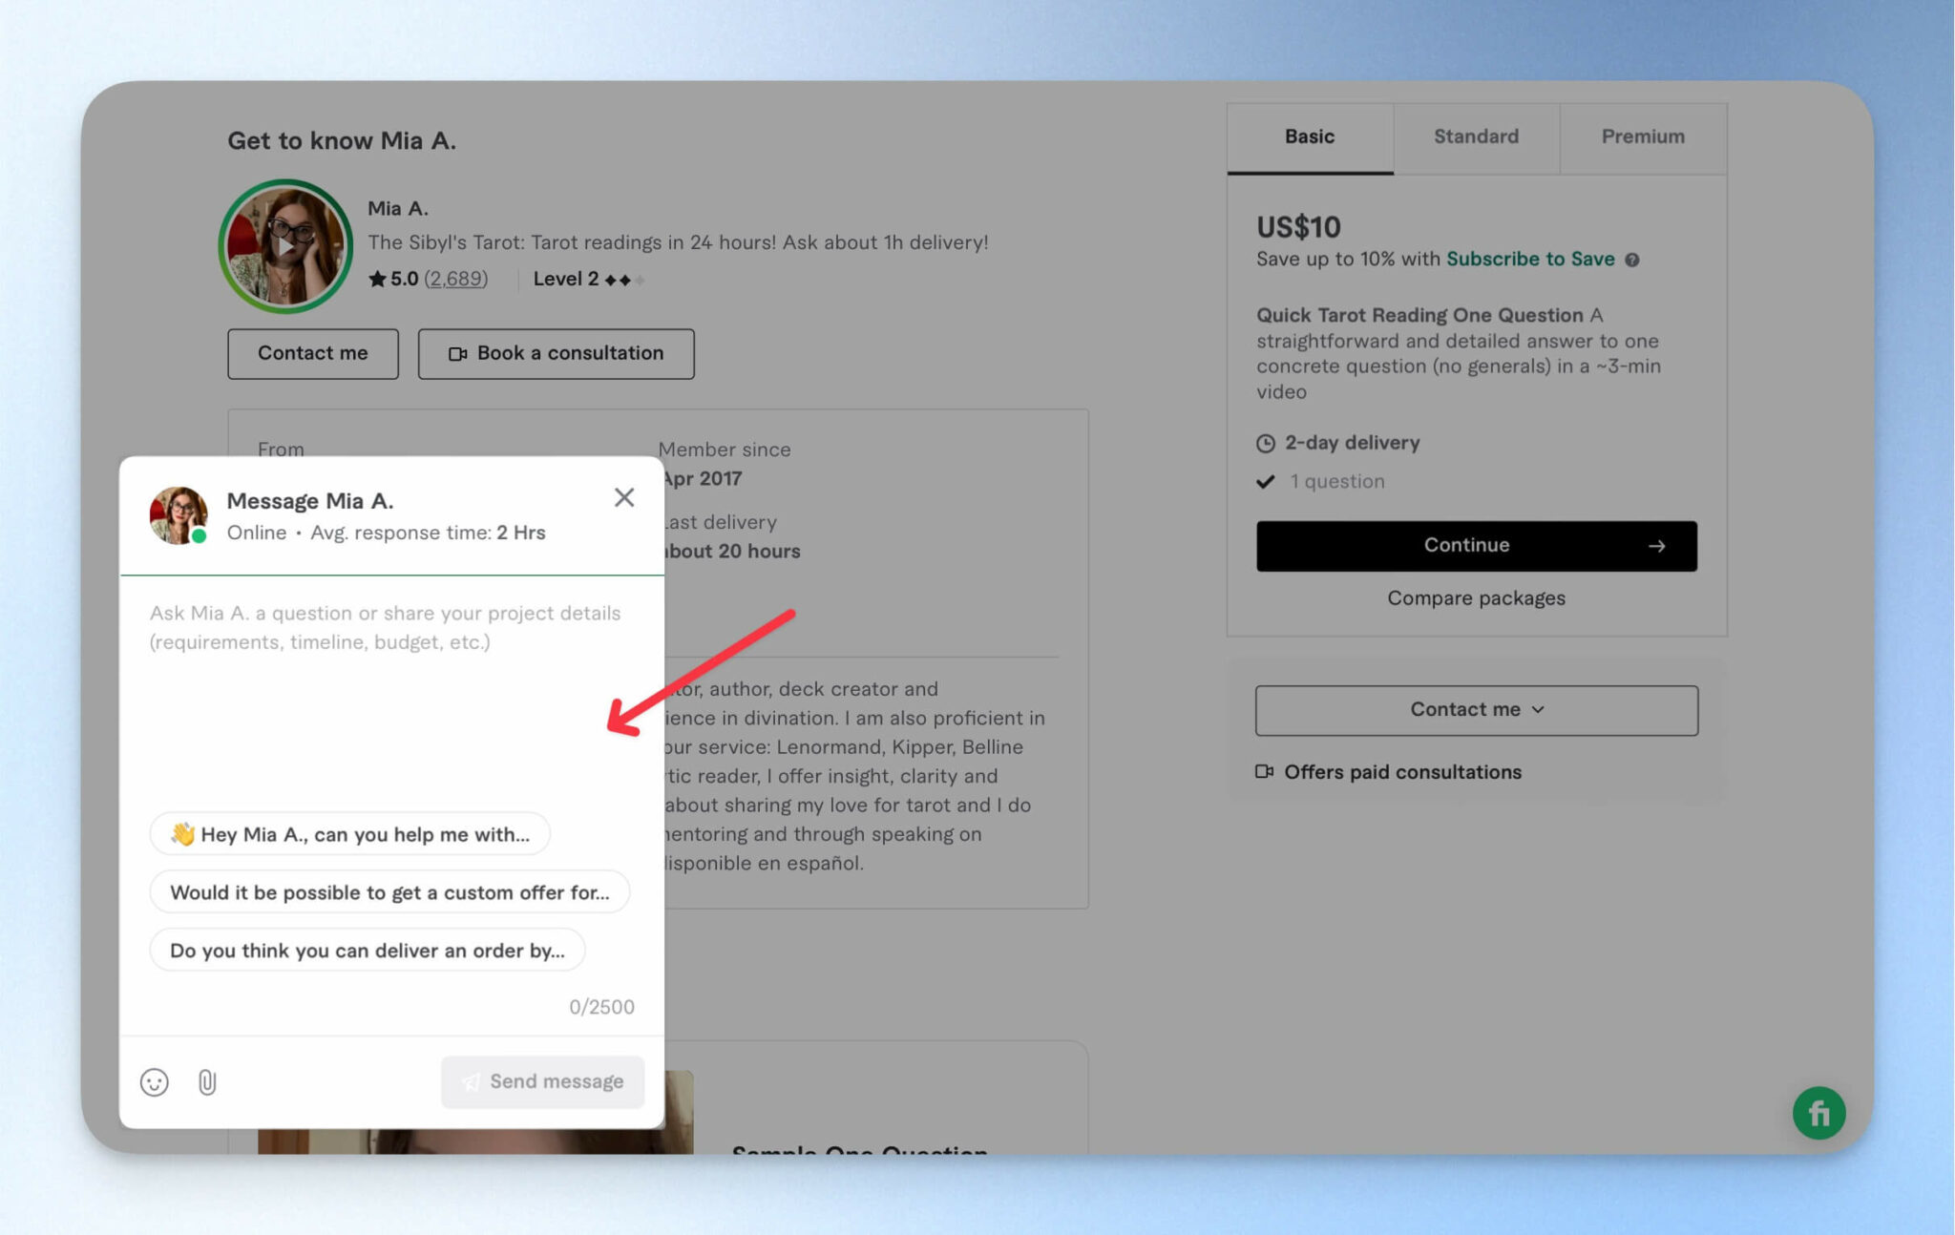The width and height of the screenshot is (1955, 1235).
Task: Open the Subscribe to Save link
Action: click(x=1529, y=259)
